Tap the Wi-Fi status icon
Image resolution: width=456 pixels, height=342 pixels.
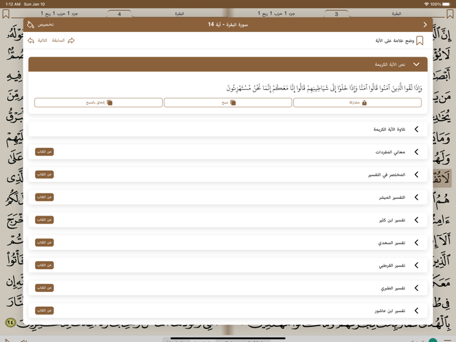(426, 4)
